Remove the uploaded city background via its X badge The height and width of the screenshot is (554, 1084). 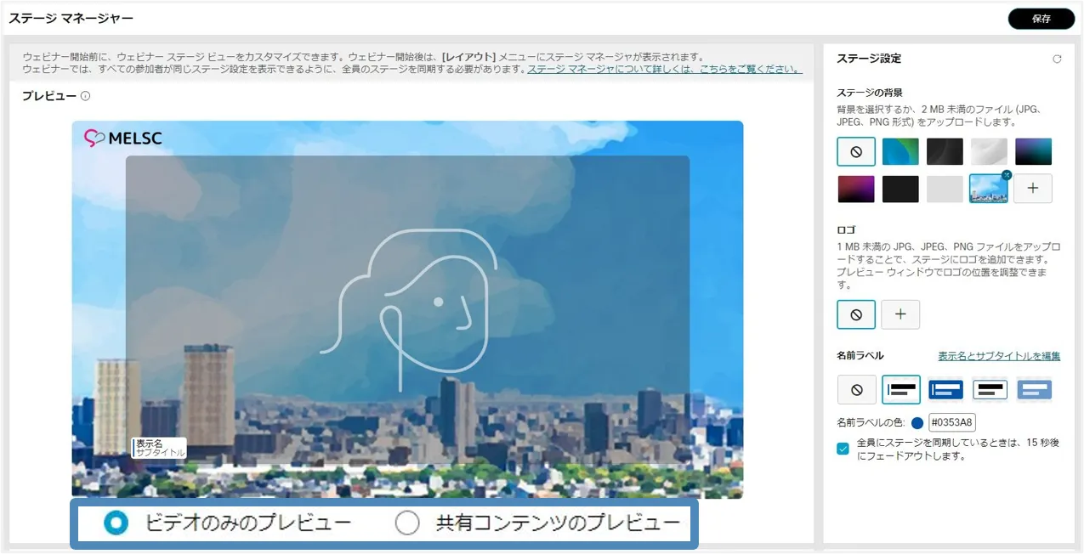(x=1007, y=175)
